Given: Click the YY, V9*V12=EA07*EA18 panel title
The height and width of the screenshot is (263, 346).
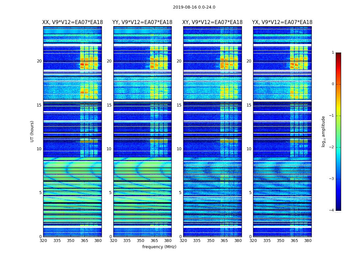Looking at the screenshot, I should [142, 22].
